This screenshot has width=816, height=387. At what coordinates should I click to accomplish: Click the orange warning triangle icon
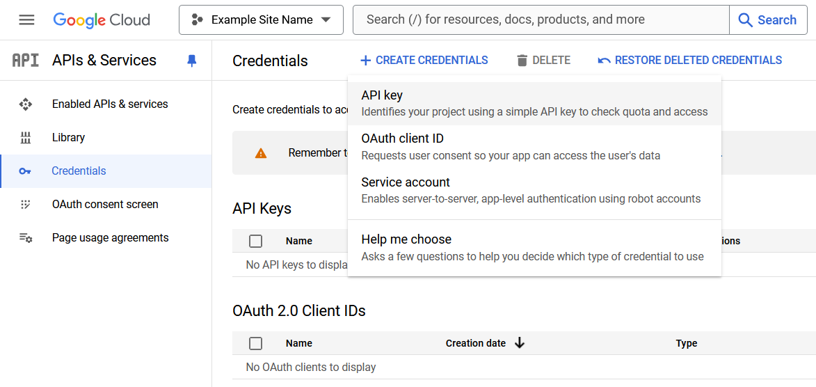(x=261, y=153)
